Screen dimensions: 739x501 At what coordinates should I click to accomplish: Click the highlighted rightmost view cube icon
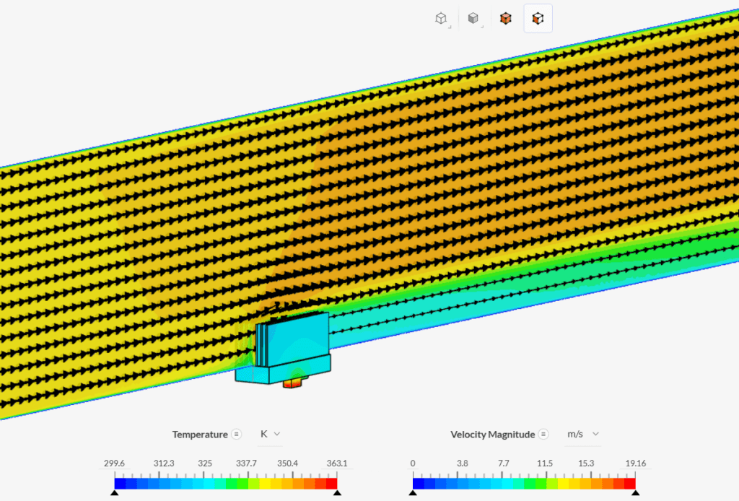coord(538,17)
